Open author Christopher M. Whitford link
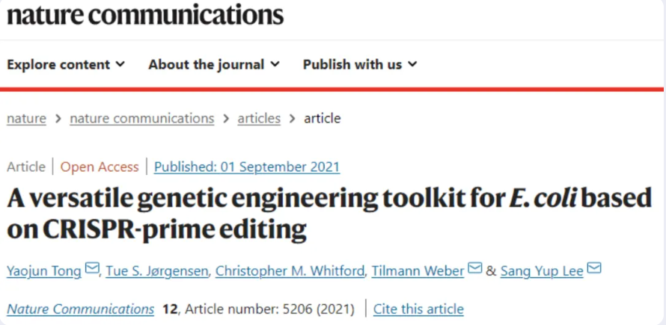 (290, 271)
